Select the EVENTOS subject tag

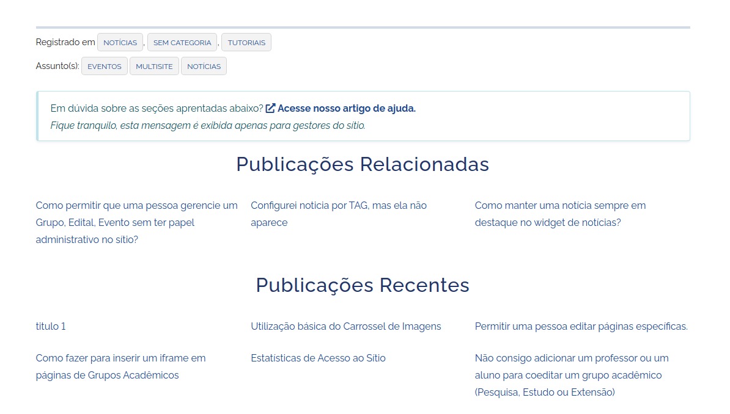[x=105, y=67]
